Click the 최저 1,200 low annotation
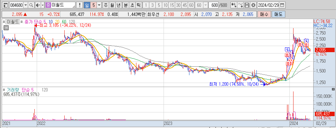Viewport: 336px width, 128px height. click(x=234, y=84)
